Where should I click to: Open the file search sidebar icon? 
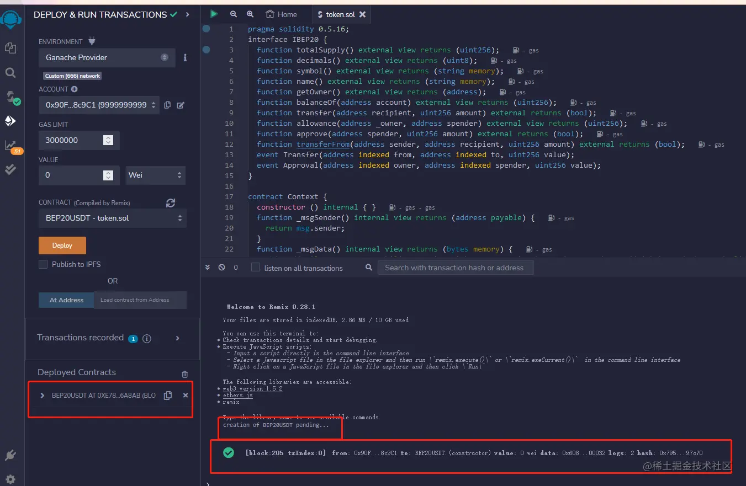(x=10, y=72)
